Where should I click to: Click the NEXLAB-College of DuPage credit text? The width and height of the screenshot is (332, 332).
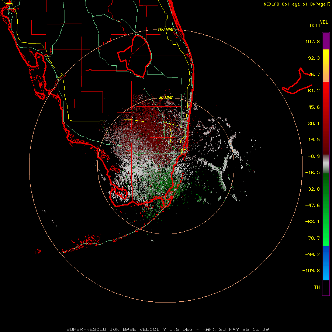click(x=295, y=4)
